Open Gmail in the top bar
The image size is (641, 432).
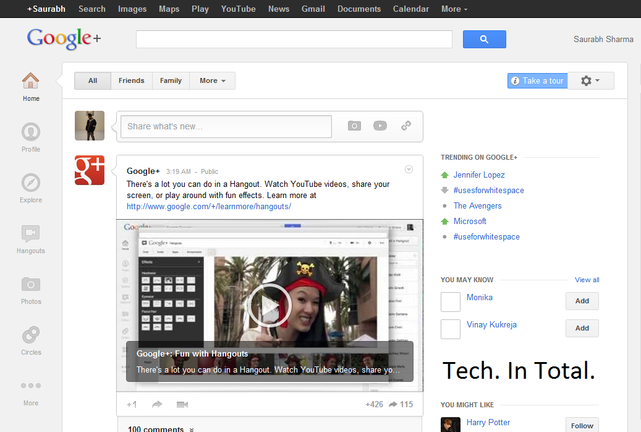(x=313, y=9)
